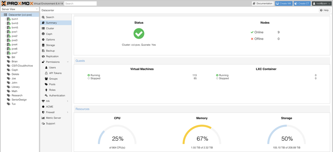Click the Storage 50% usage gauge

coord(287,135)
